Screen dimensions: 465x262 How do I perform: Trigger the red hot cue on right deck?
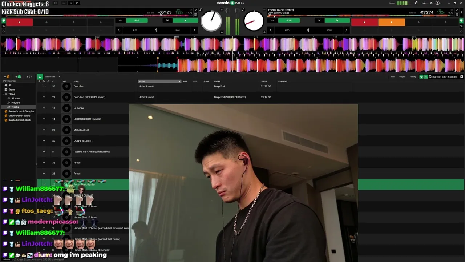(x=364, y=23)
